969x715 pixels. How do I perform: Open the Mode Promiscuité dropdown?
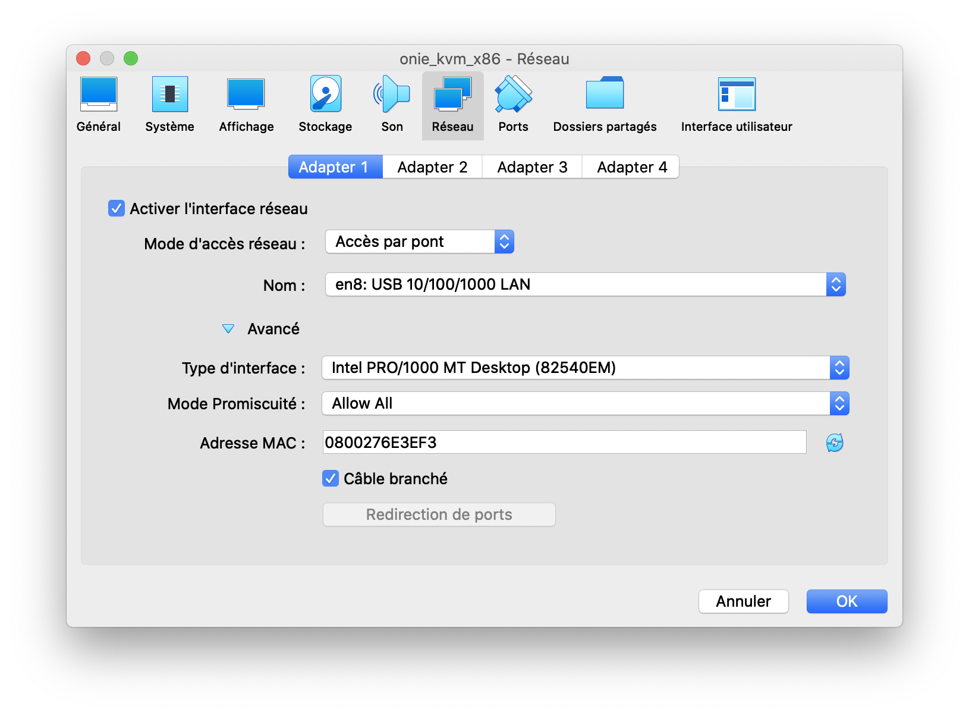(x=585, y=404)
